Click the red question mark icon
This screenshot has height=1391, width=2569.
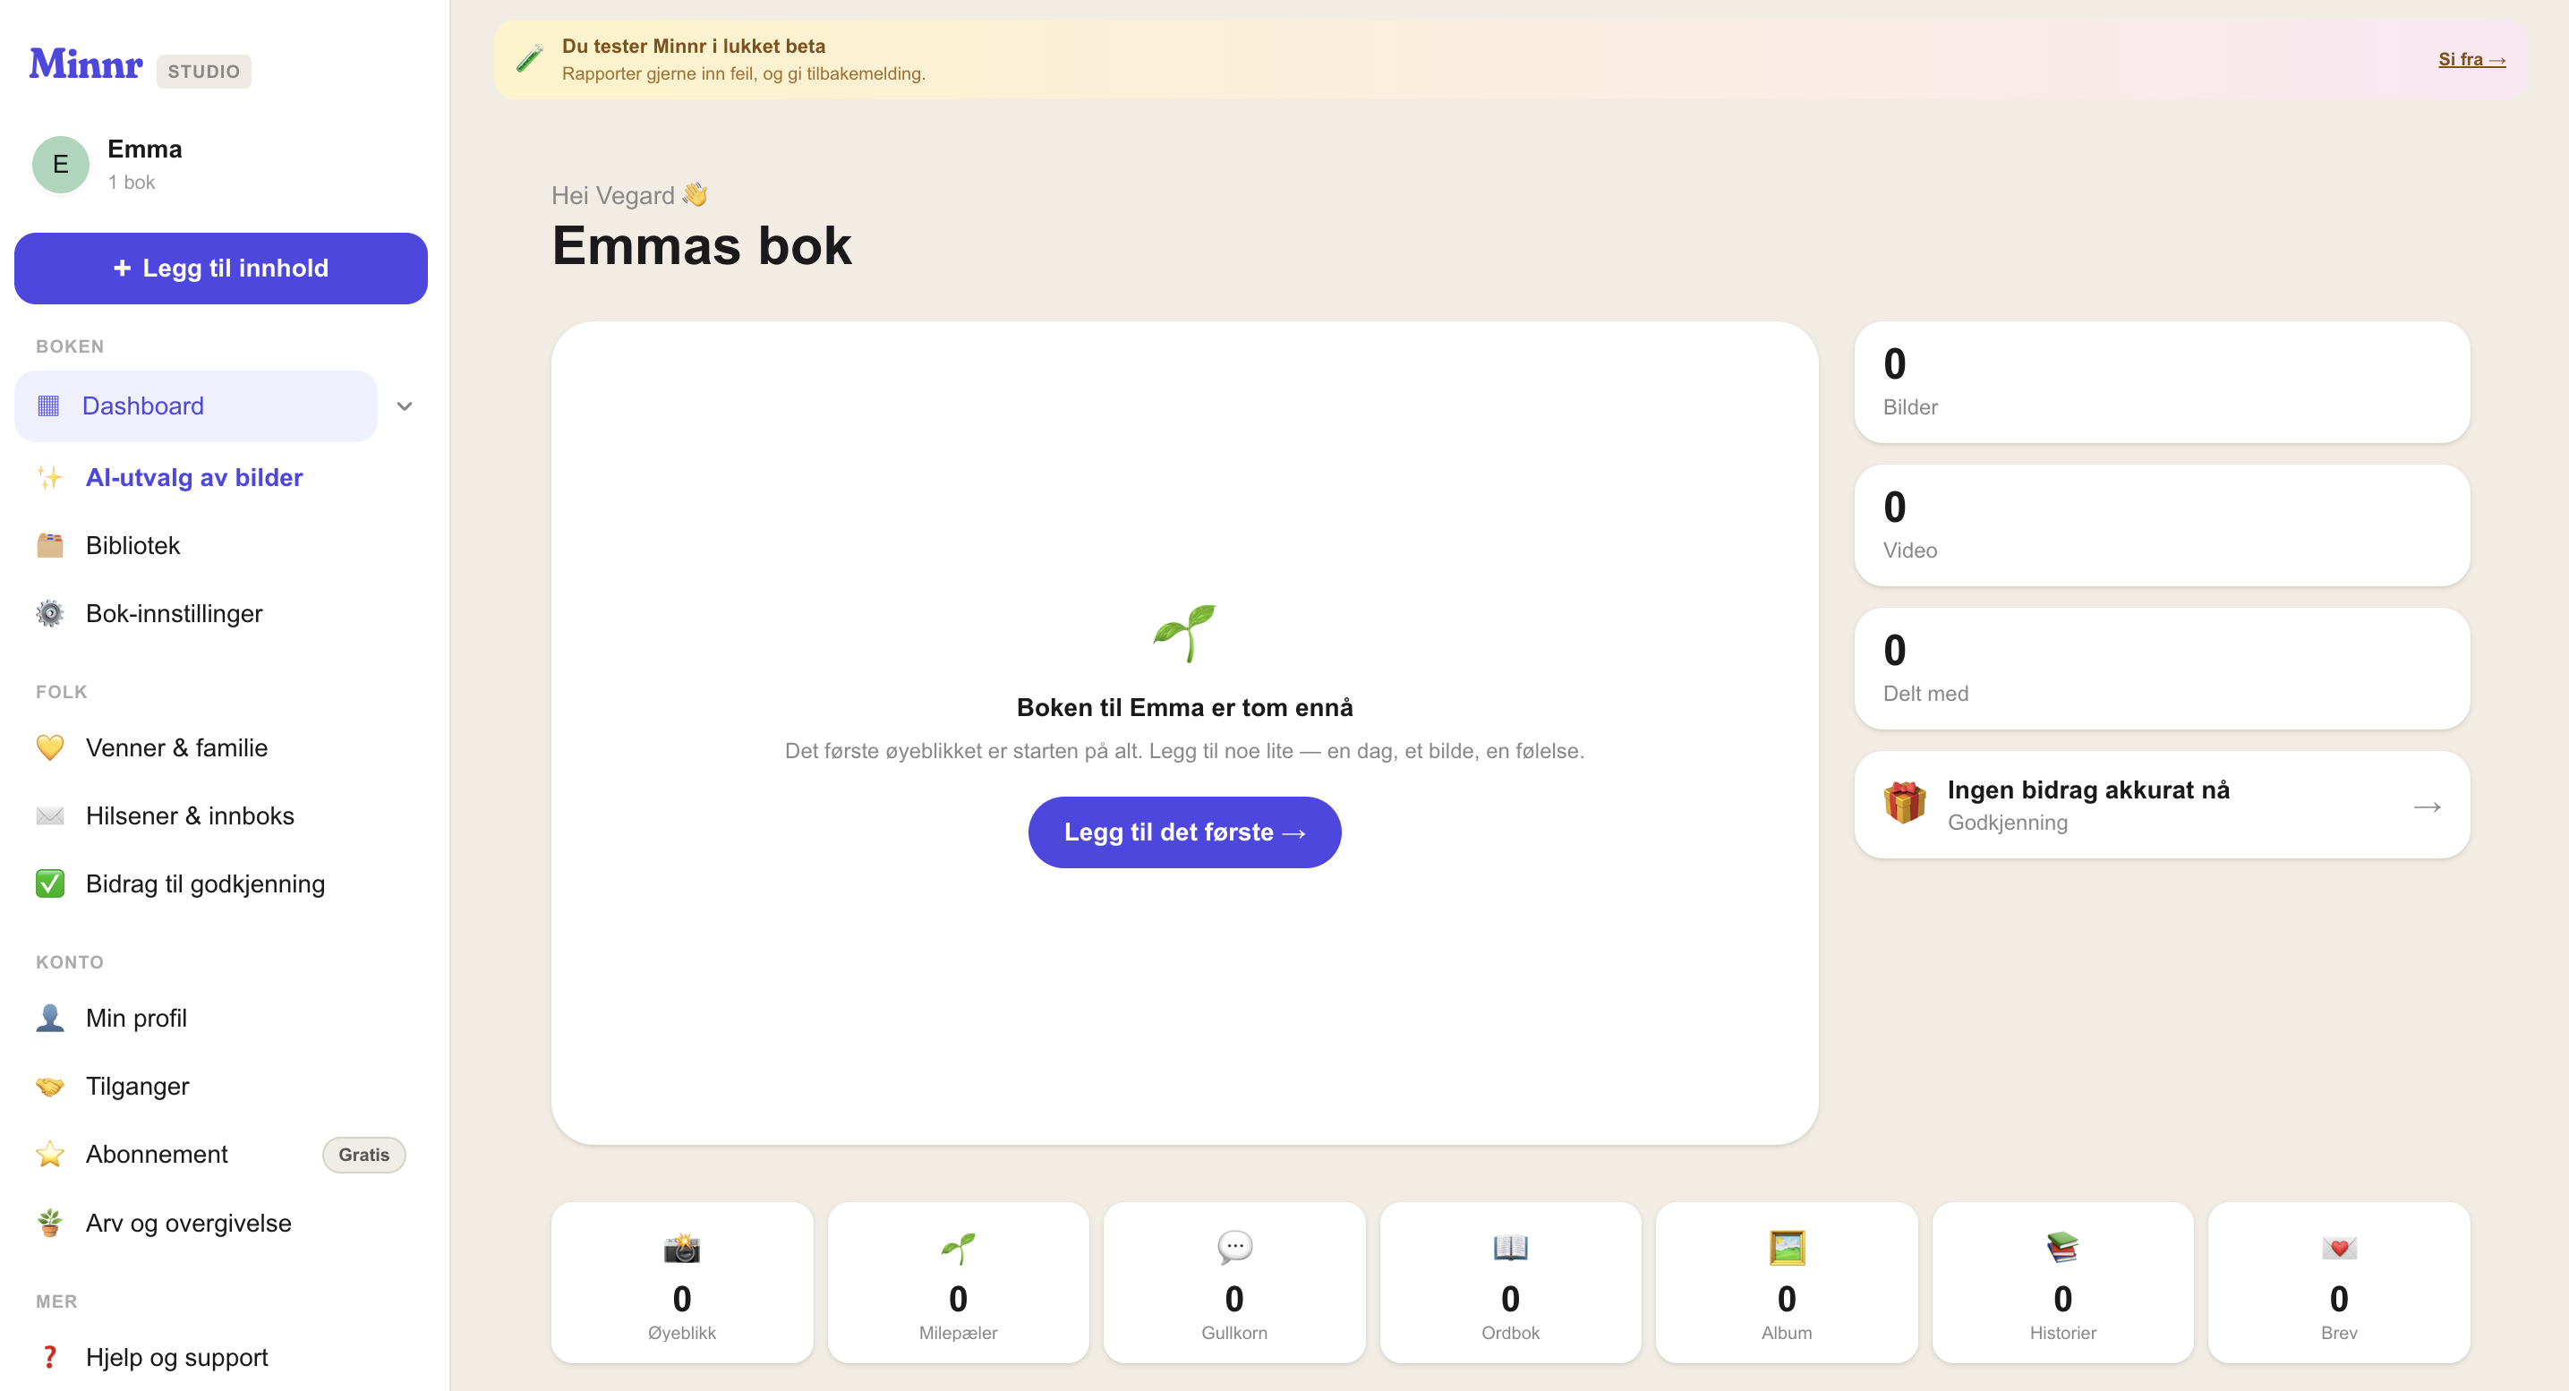[x=50, y=1357]
